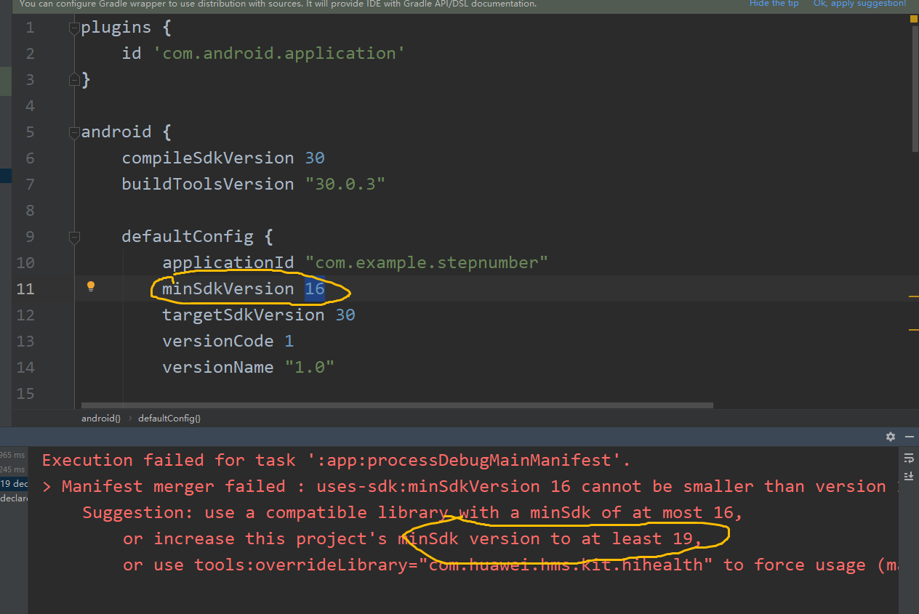Click gutter line number 4

(30, 105)
